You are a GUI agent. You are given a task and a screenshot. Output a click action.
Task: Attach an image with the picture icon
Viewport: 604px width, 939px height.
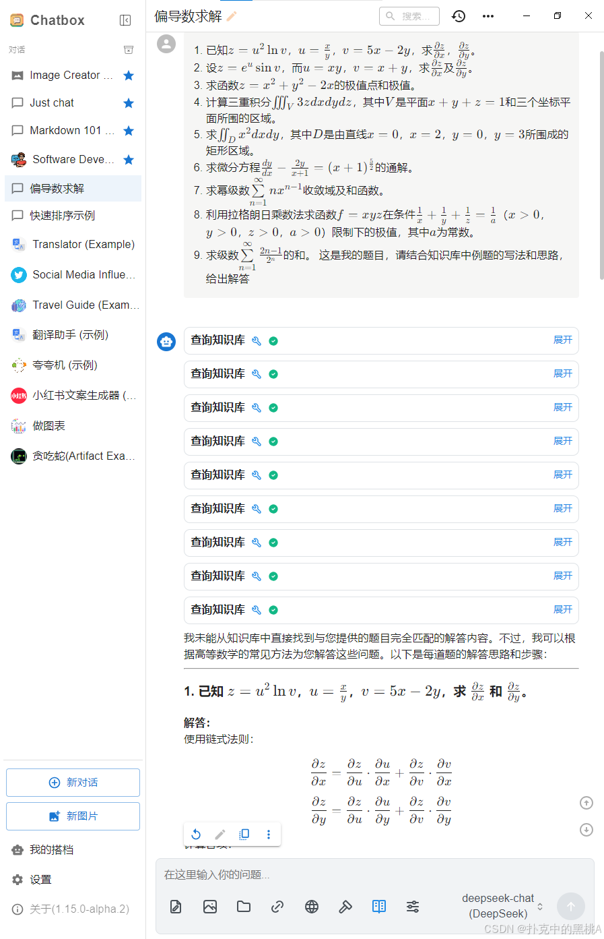[210, 907]
